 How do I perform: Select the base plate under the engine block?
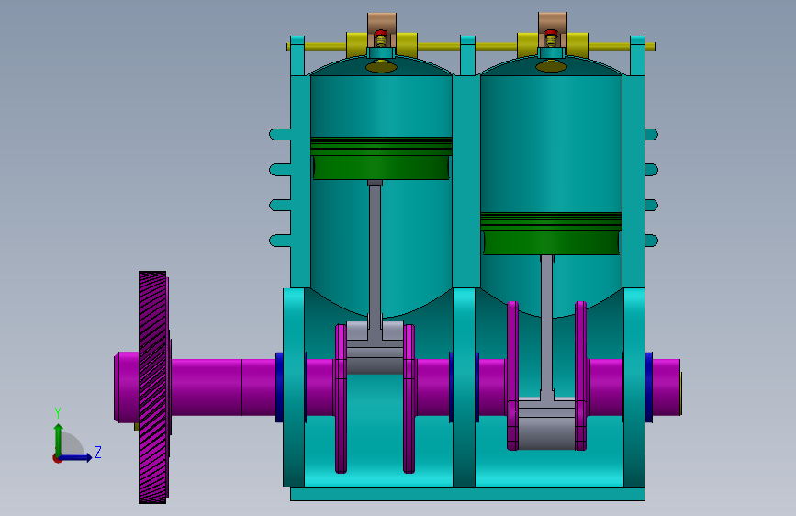click(x=467, y=494)
